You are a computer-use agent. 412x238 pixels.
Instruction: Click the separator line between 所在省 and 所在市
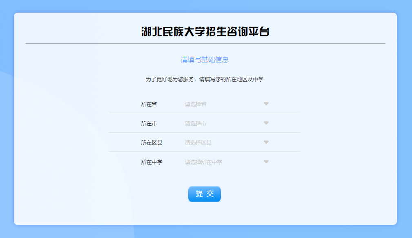pyautogui.click(x=205, y=113)
